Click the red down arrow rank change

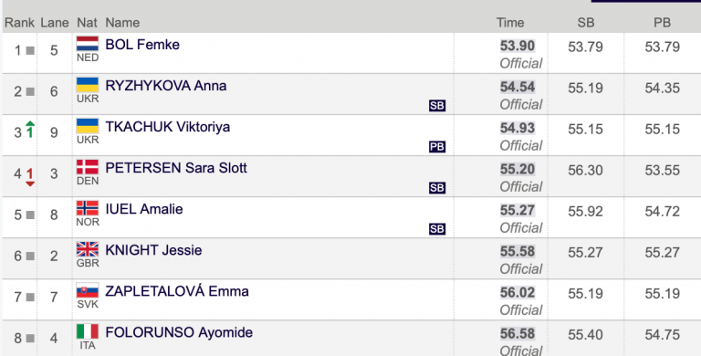click(30, 177)
